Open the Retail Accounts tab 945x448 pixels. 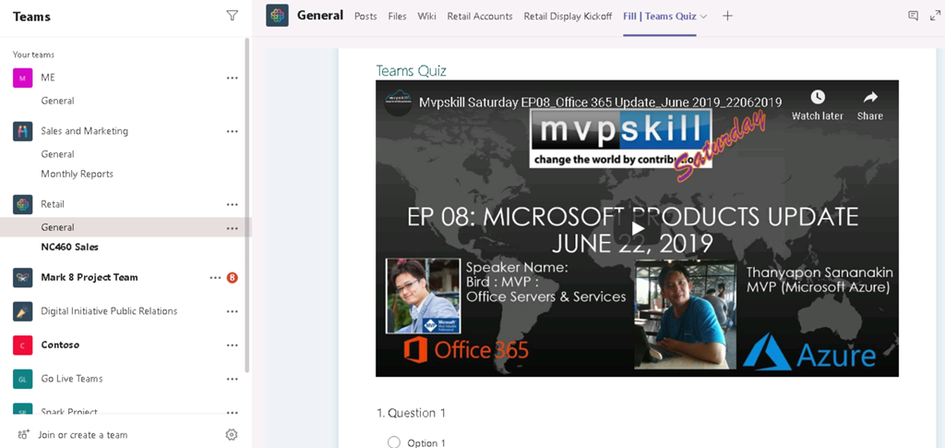480,17
